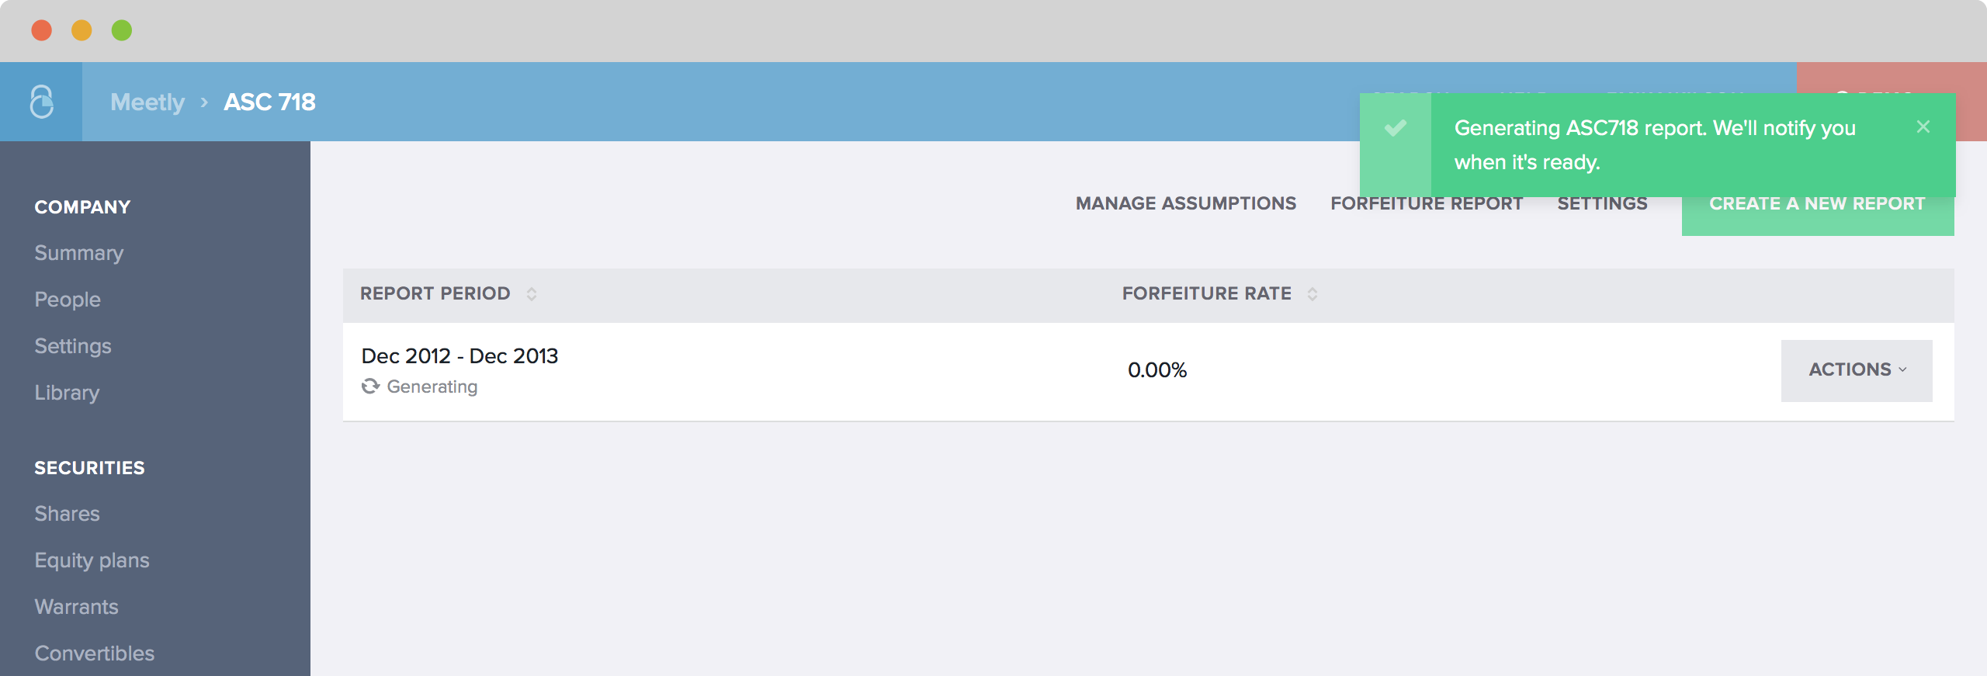The image size is (1987, 676).
Task: Go to Equity plans in the sidebar
Action: pyautogui.click(x=92, y=560)
